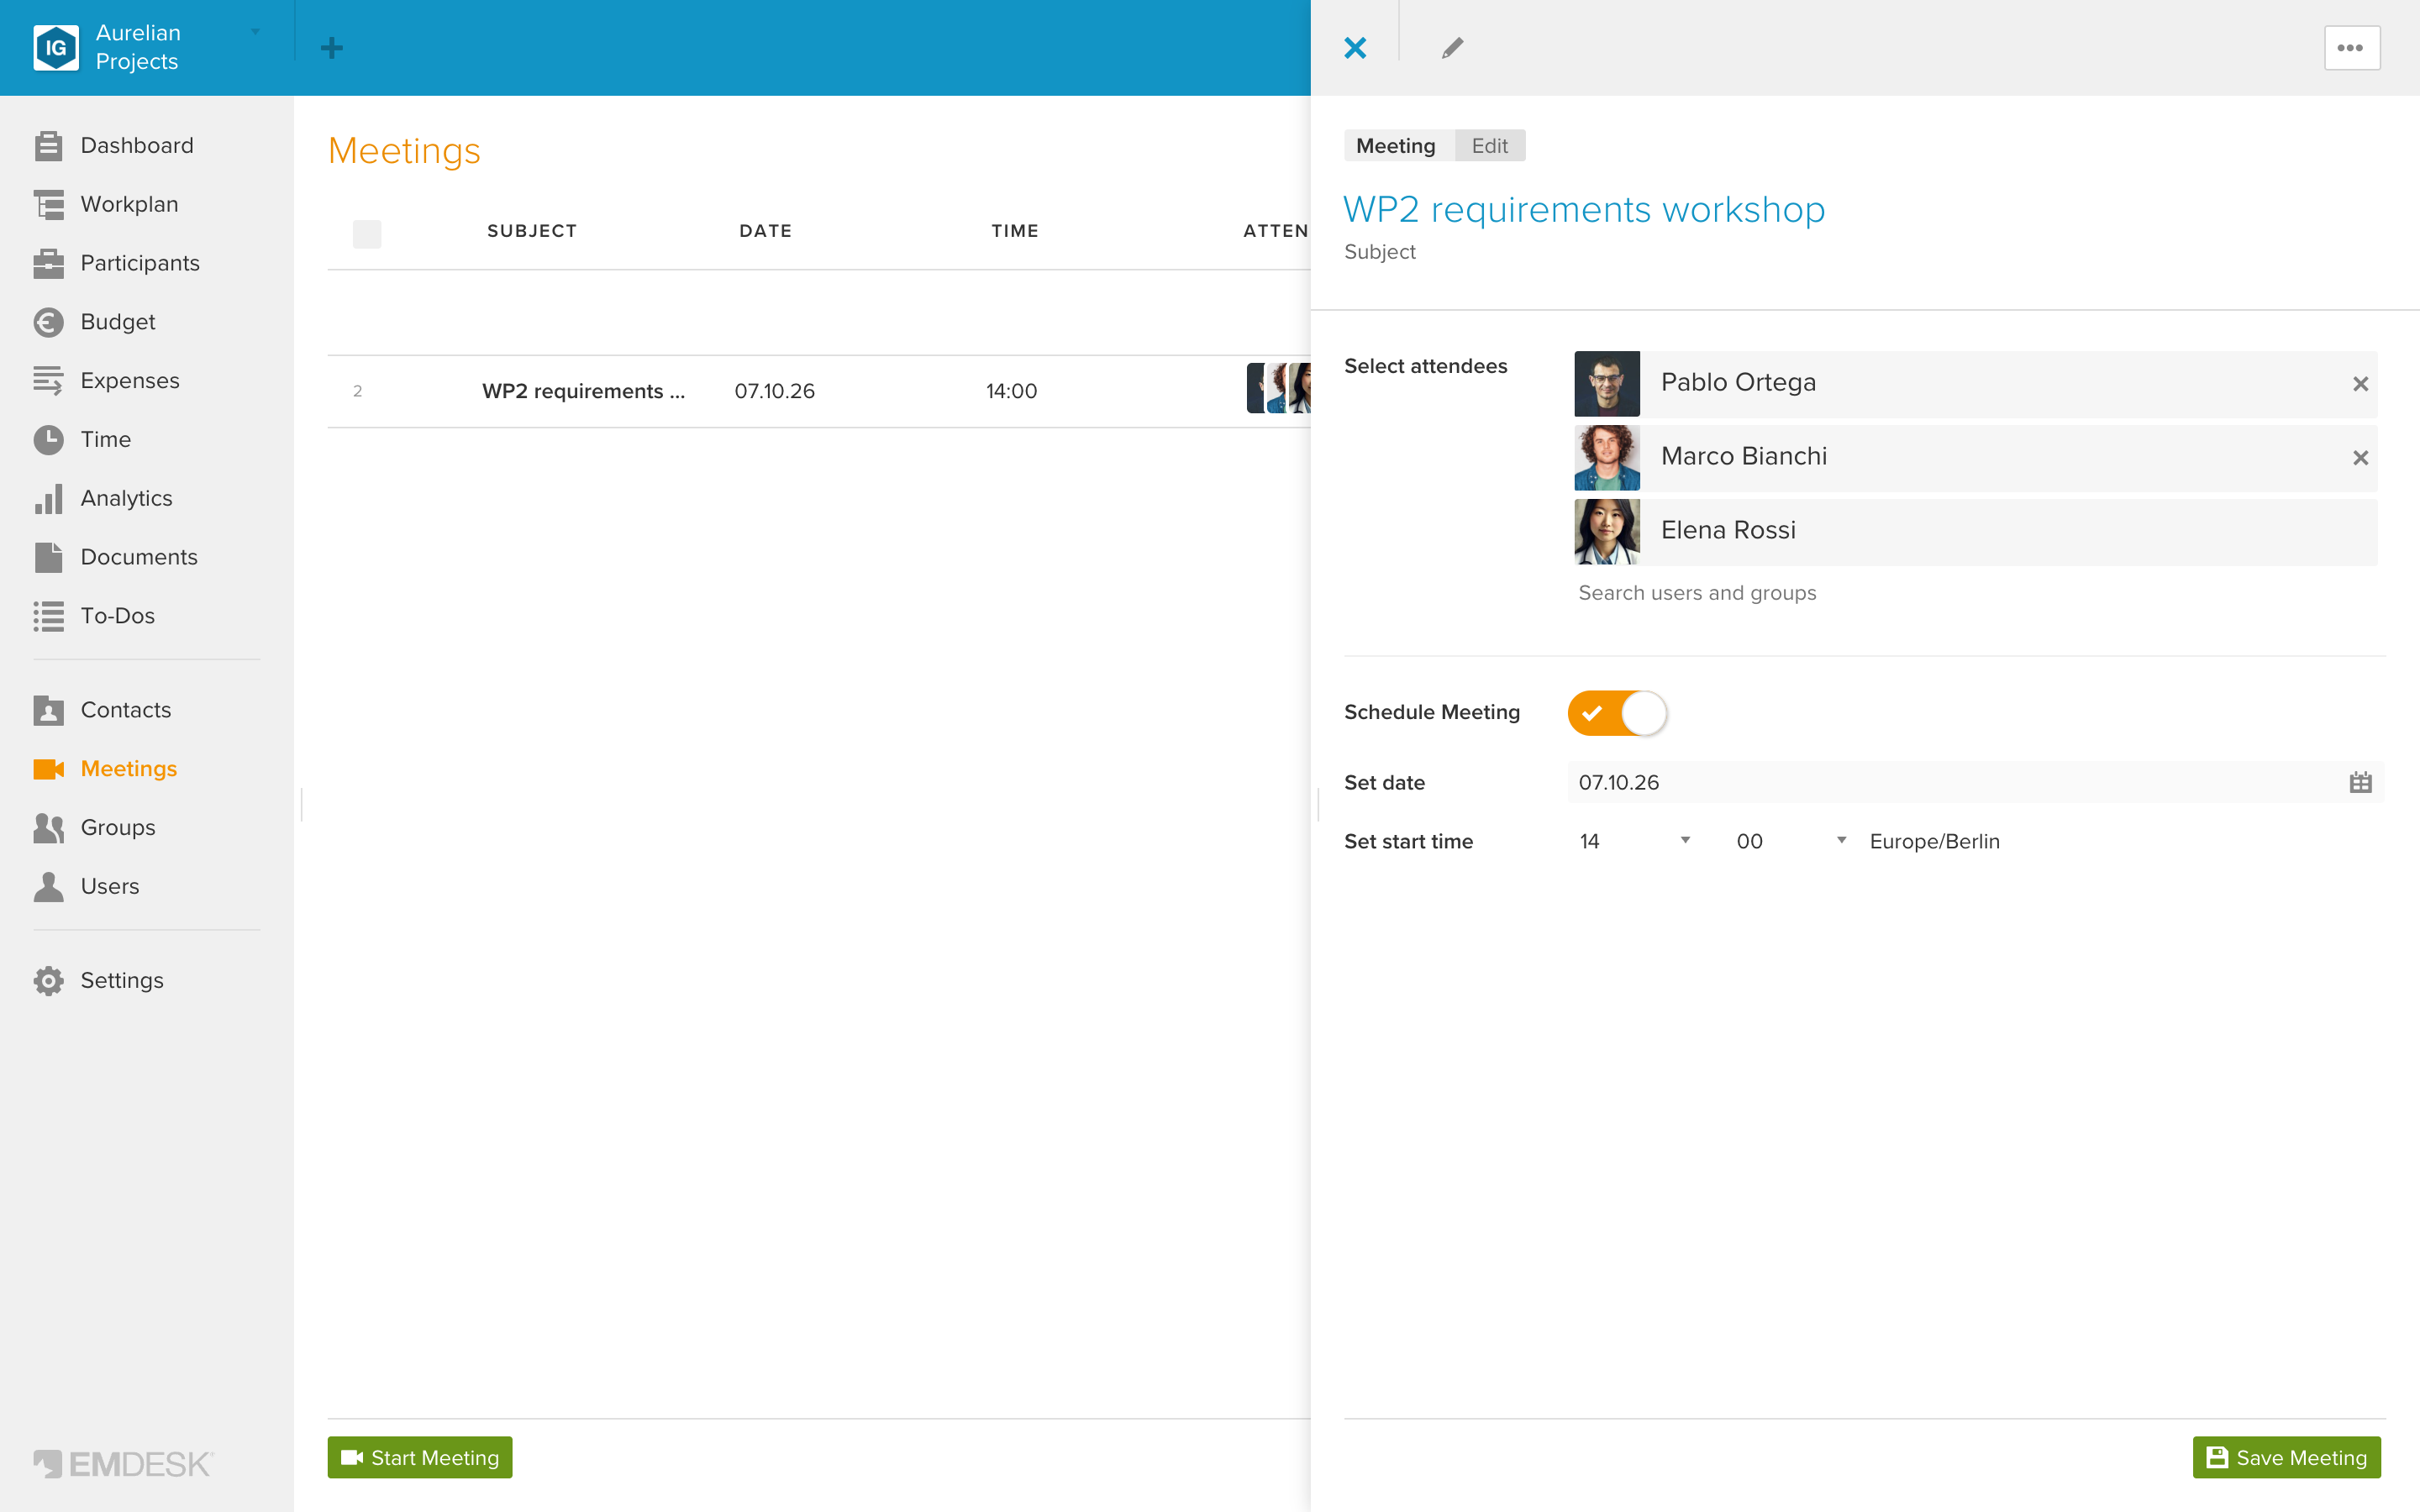This screenshot has height=1512, width=2420.
Task: Switch to the Meeting tab
Action: 1396,146
